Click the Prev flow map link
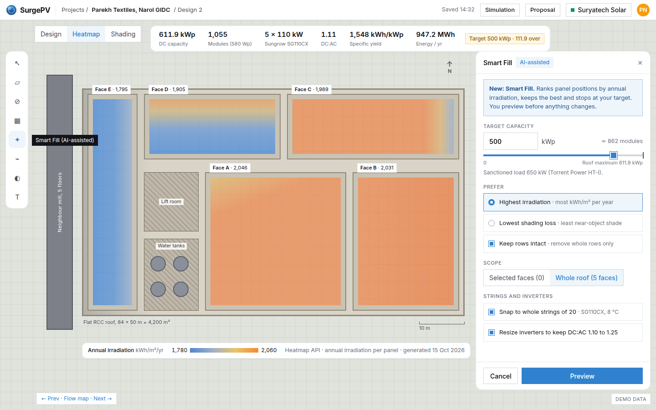The width and height of the screenshot is (656, 410). click(51, 399)
